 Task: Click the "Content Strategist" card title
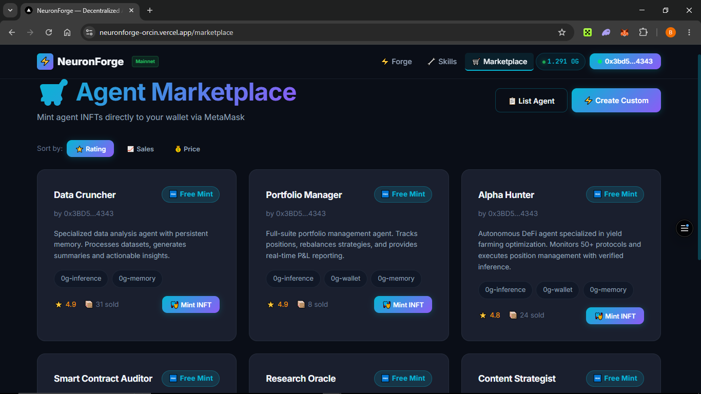pyautogui.click(x=517, y=379)
